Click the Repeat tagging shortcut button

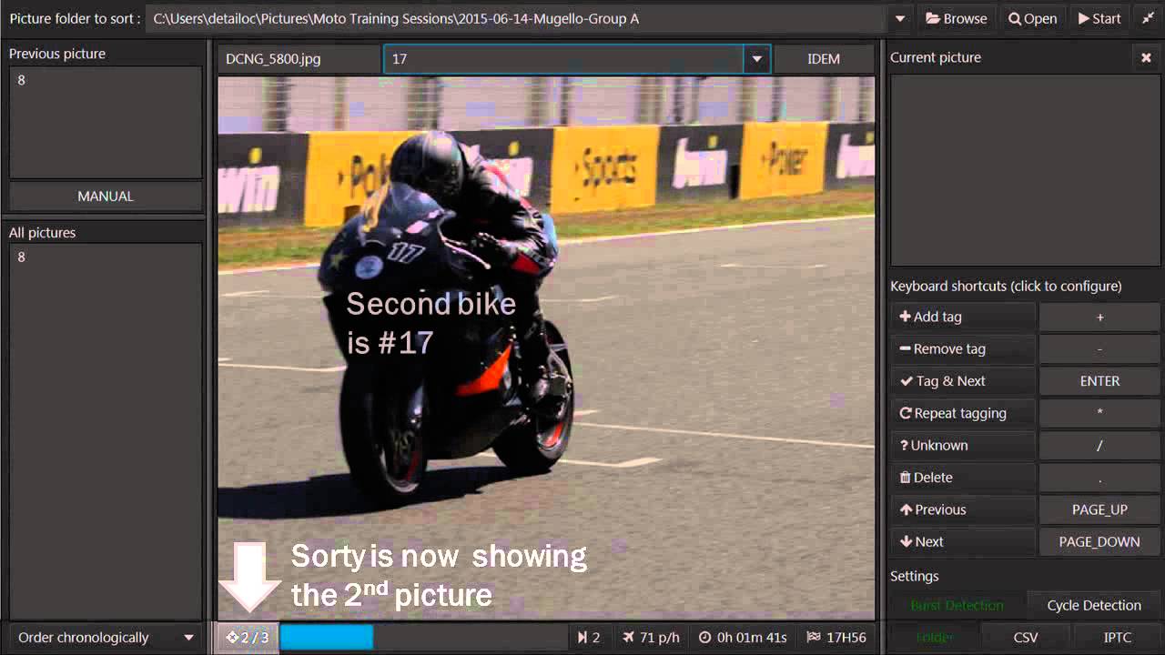point(963,413)
